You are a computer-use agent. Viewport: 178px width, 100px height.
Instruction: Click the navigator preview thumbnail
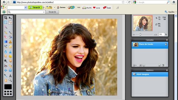pos(143,23)
